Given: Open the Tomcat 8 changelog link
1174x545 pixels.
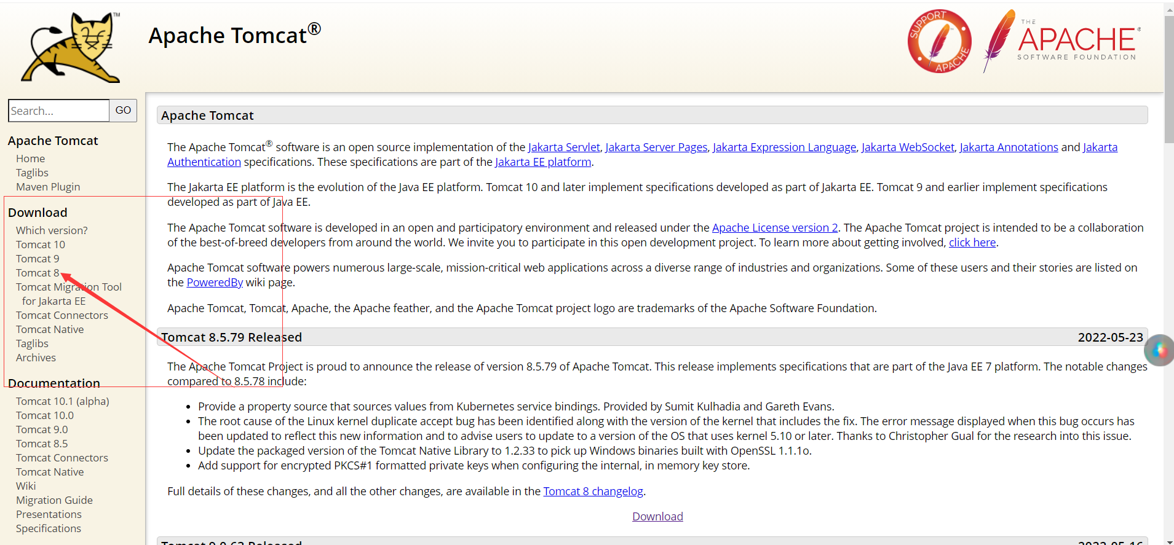Looking at the screenshot, I should pyautogui.click(x=593, y=491).
